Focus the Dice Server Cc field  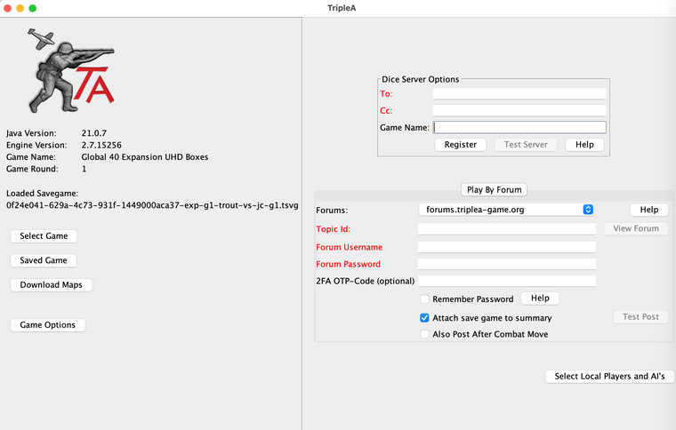(519, 111)
